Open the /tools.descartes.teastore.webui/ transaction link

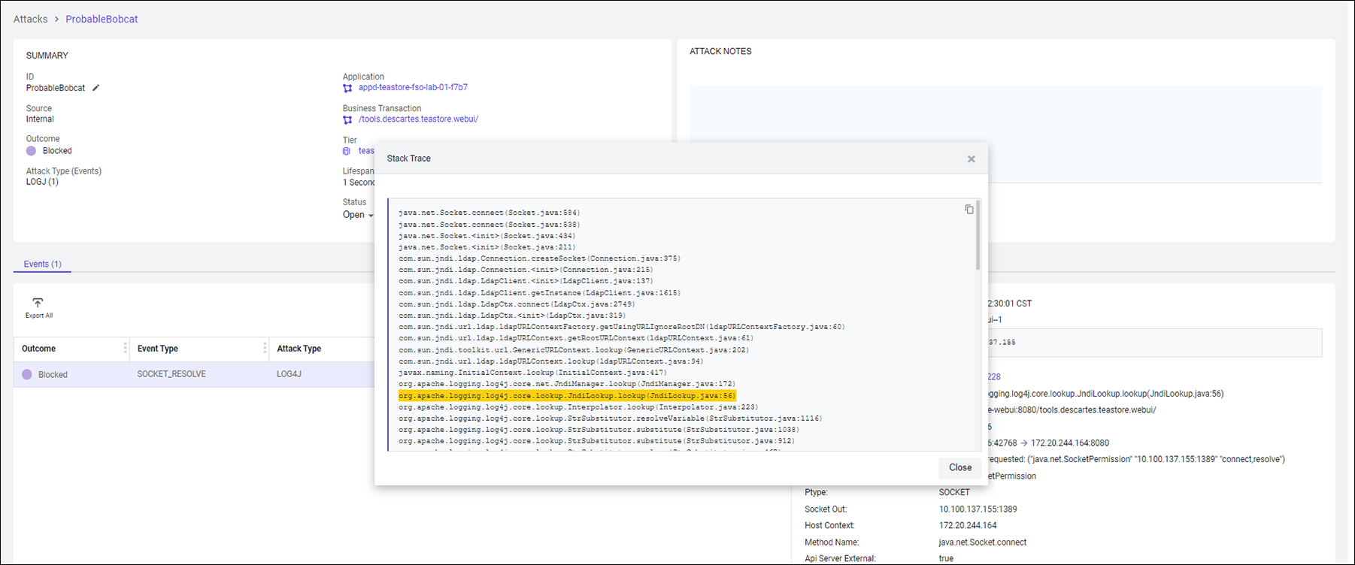pyautogui.click(x=418, y=119)
